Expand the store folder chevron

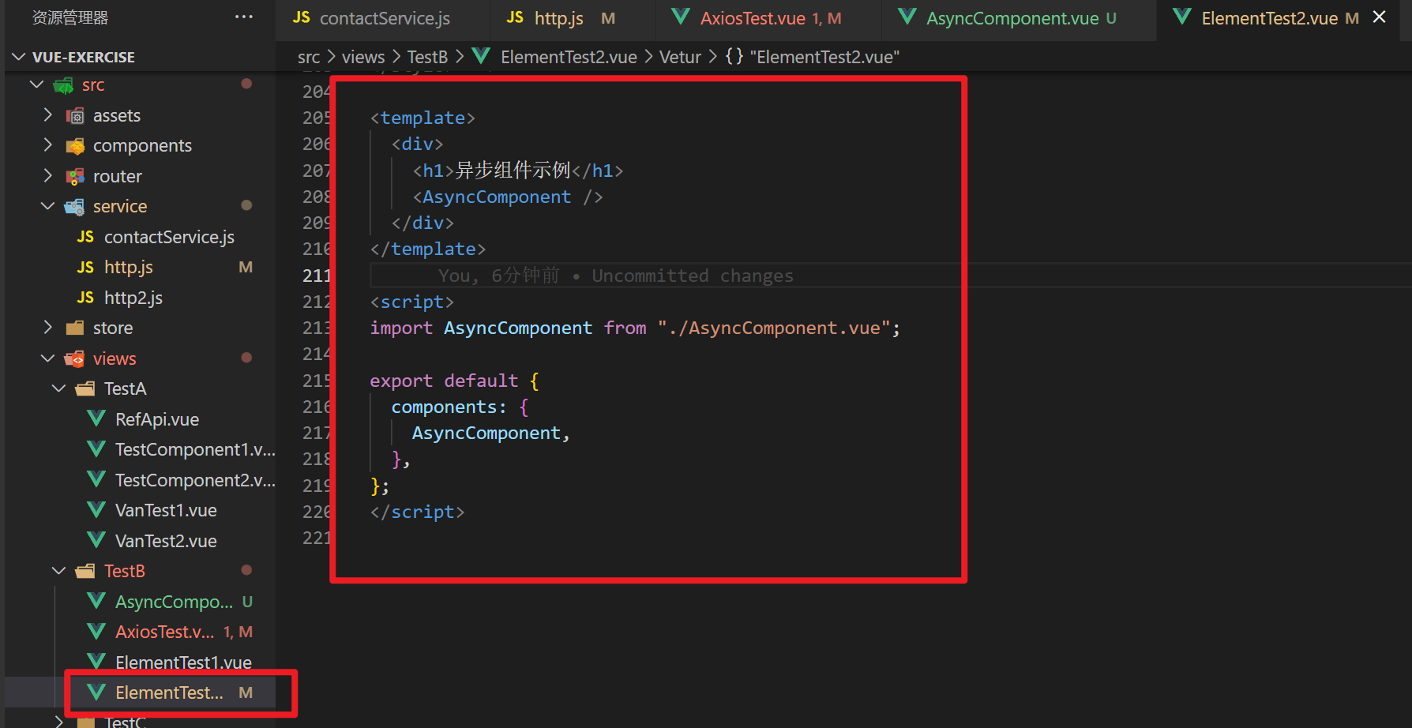[47, 328]
